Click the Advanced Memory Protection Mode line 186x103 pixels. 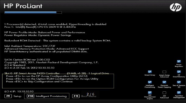click(x=46, y=49)
